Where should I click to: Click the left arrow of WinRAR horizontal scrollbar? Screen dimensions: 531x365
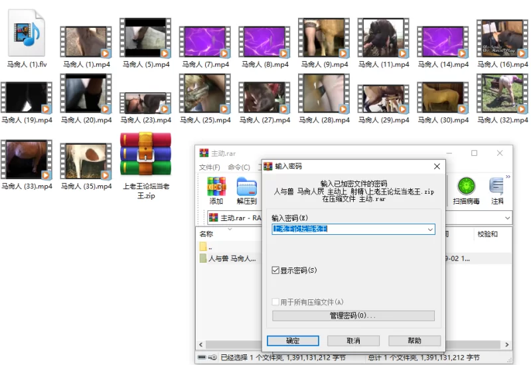[201, 344]
